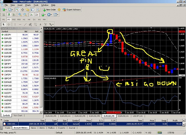Select the Crosshair tool
Viewport: 186px width, 135px height.
[9, 24]
